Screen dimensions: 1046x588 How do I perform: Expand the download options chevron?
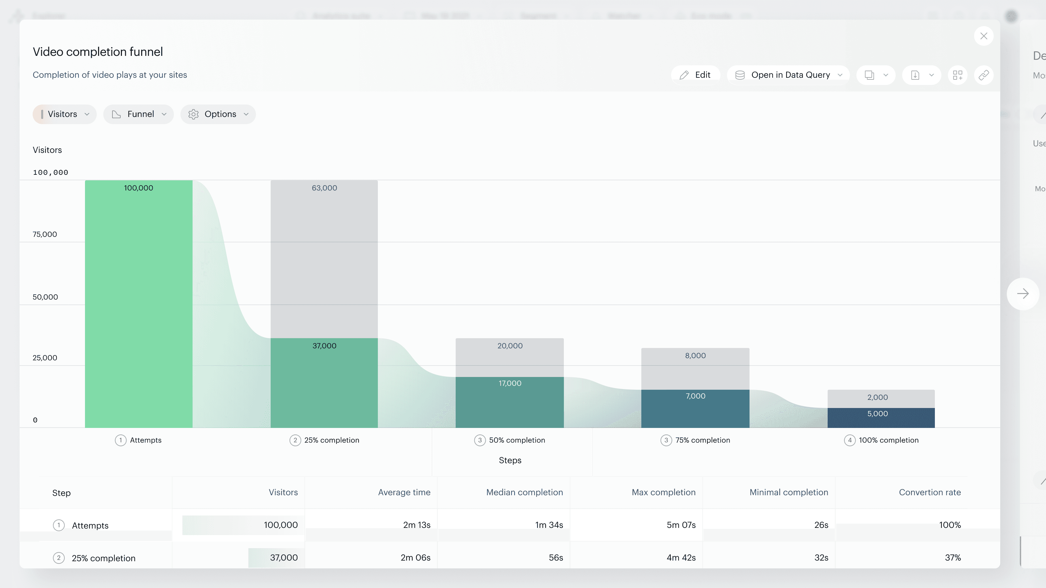(x=932, y=75)
